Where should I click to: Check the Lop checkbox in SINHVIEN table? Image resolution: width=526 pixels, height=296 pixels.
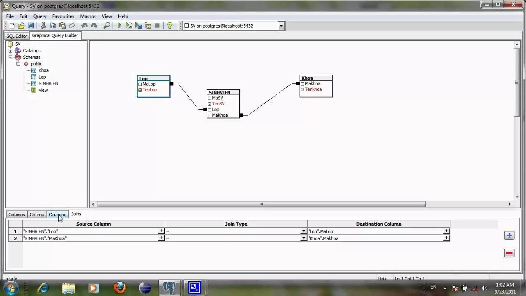[x=210, y=110]
